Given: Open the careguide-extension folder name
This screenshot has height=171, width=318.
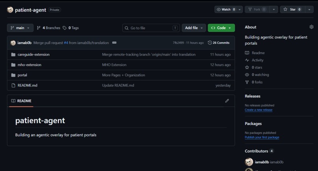Looking at the screenshot, I should 34,54.
